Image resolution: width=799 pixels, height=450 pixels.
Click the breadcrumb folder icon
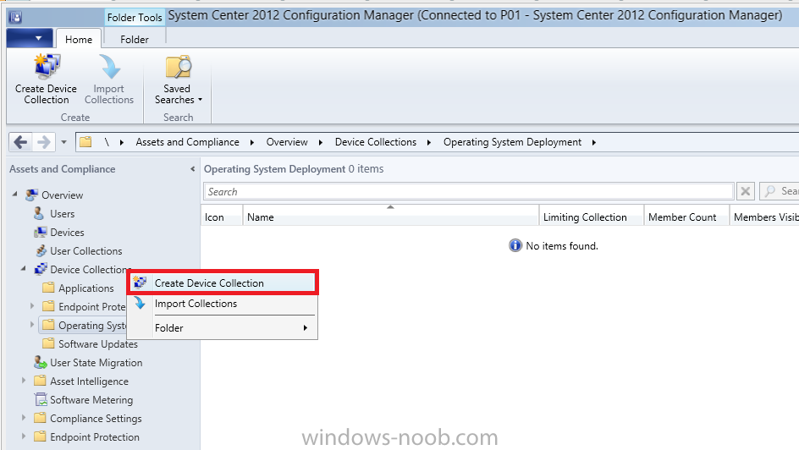(x=85, y=142)
